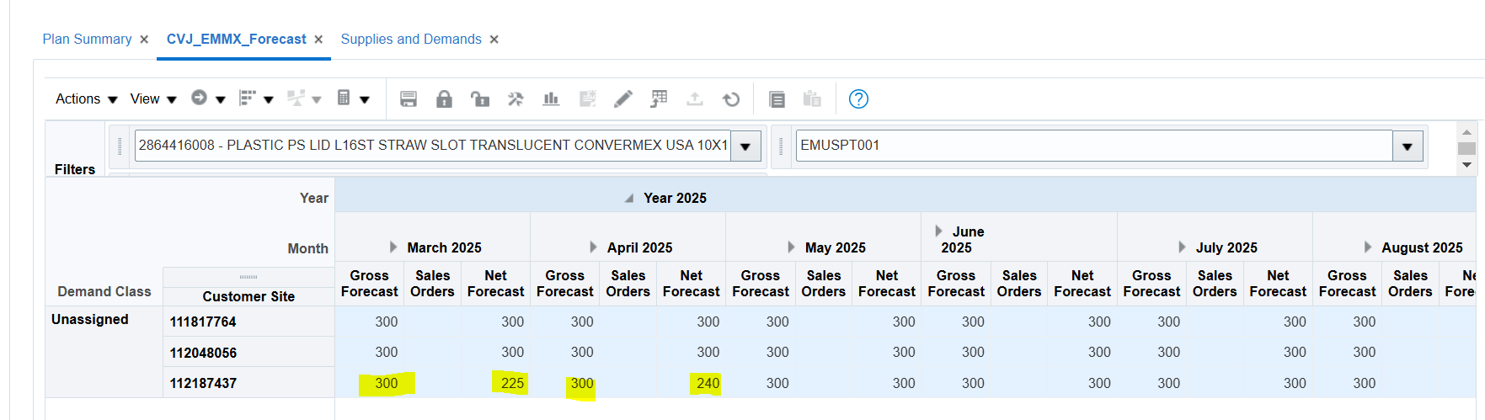1485x420 pixels.
Task: Click the layout hierarchy bars icon
Action: coord(247,98)
